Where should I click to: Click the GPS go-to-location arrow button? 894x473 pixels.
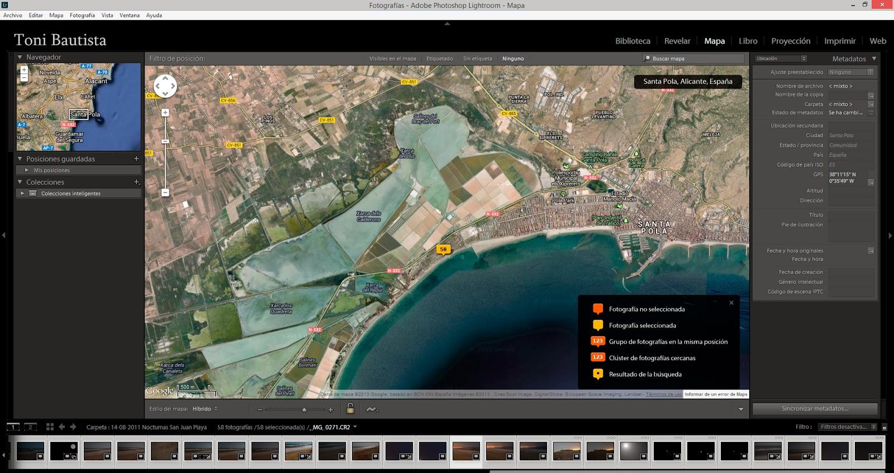click(x=871, y=182)
